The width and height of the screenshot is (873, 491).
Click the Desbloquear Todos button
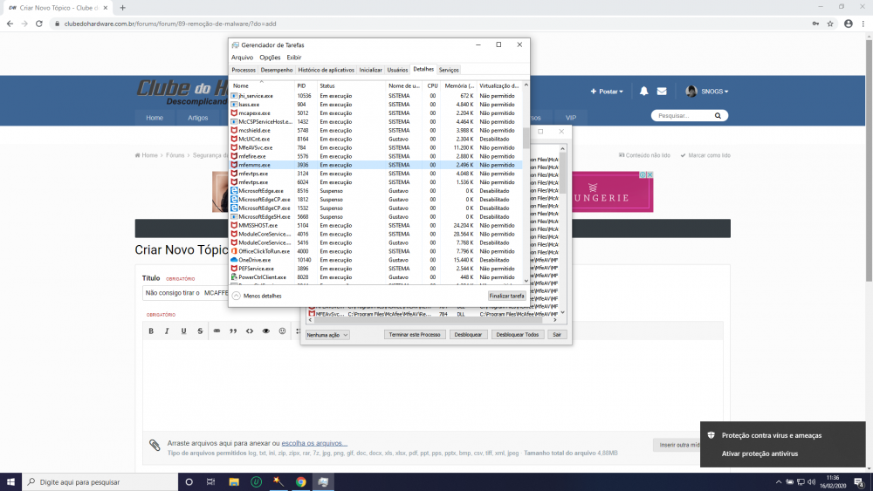[x=517, y=335]
